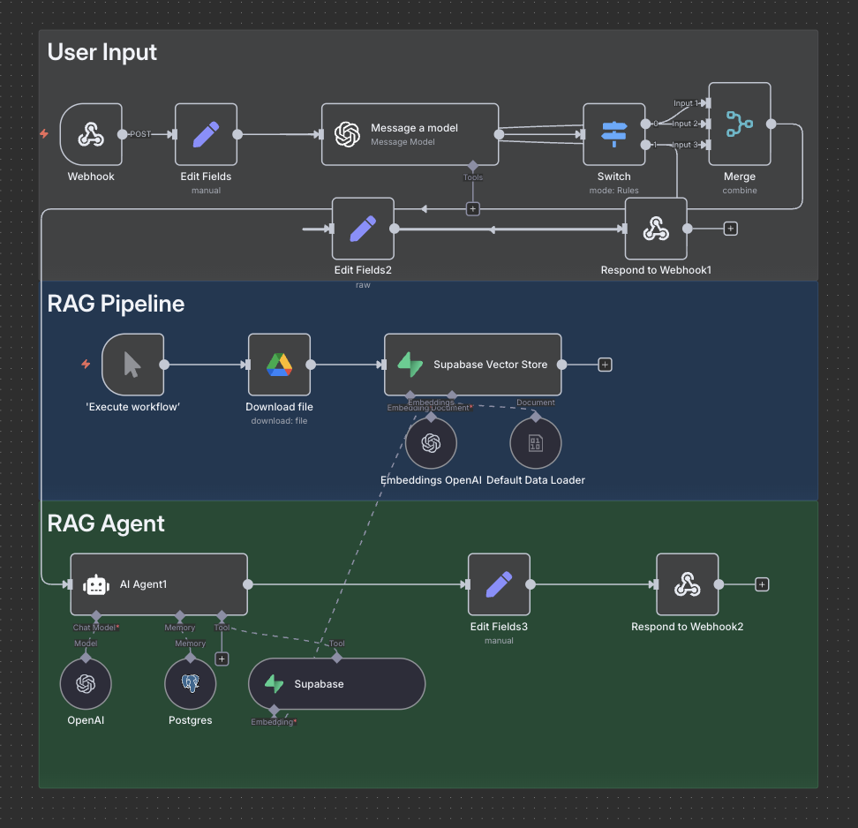Click plus button after Respond to Webhook2
The image size is (858, 828).
coord(763,584)
